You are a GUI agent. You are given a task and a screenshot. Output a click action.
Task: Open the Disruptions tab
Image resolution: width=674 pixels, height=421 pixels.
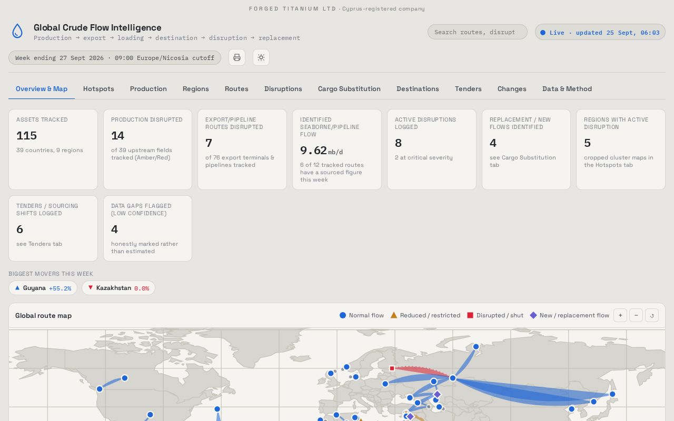coord(283,89)
